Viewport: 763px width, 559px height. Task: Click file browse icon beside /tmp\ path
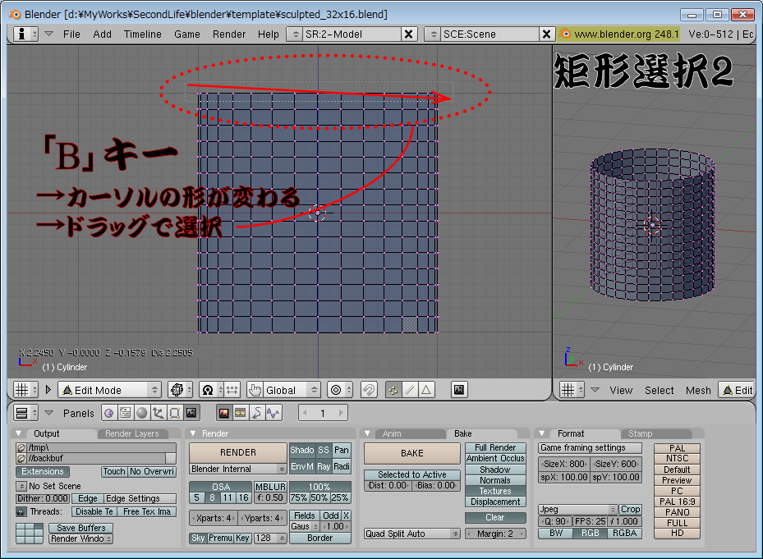pyautogui.click(x=21, y=447)
